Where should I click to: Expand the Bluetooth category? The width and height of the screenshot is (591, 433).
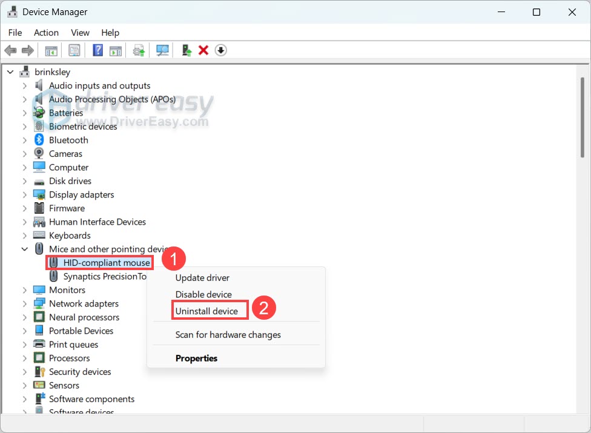point(24,140)
